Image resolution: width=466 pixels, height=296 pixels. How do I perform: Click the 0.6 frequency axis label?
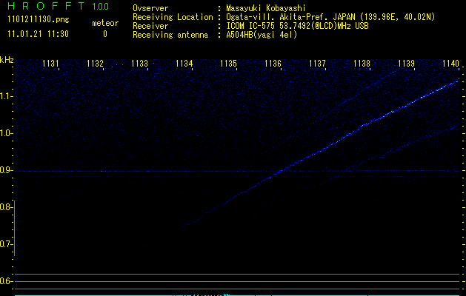(x=6, y=281)
